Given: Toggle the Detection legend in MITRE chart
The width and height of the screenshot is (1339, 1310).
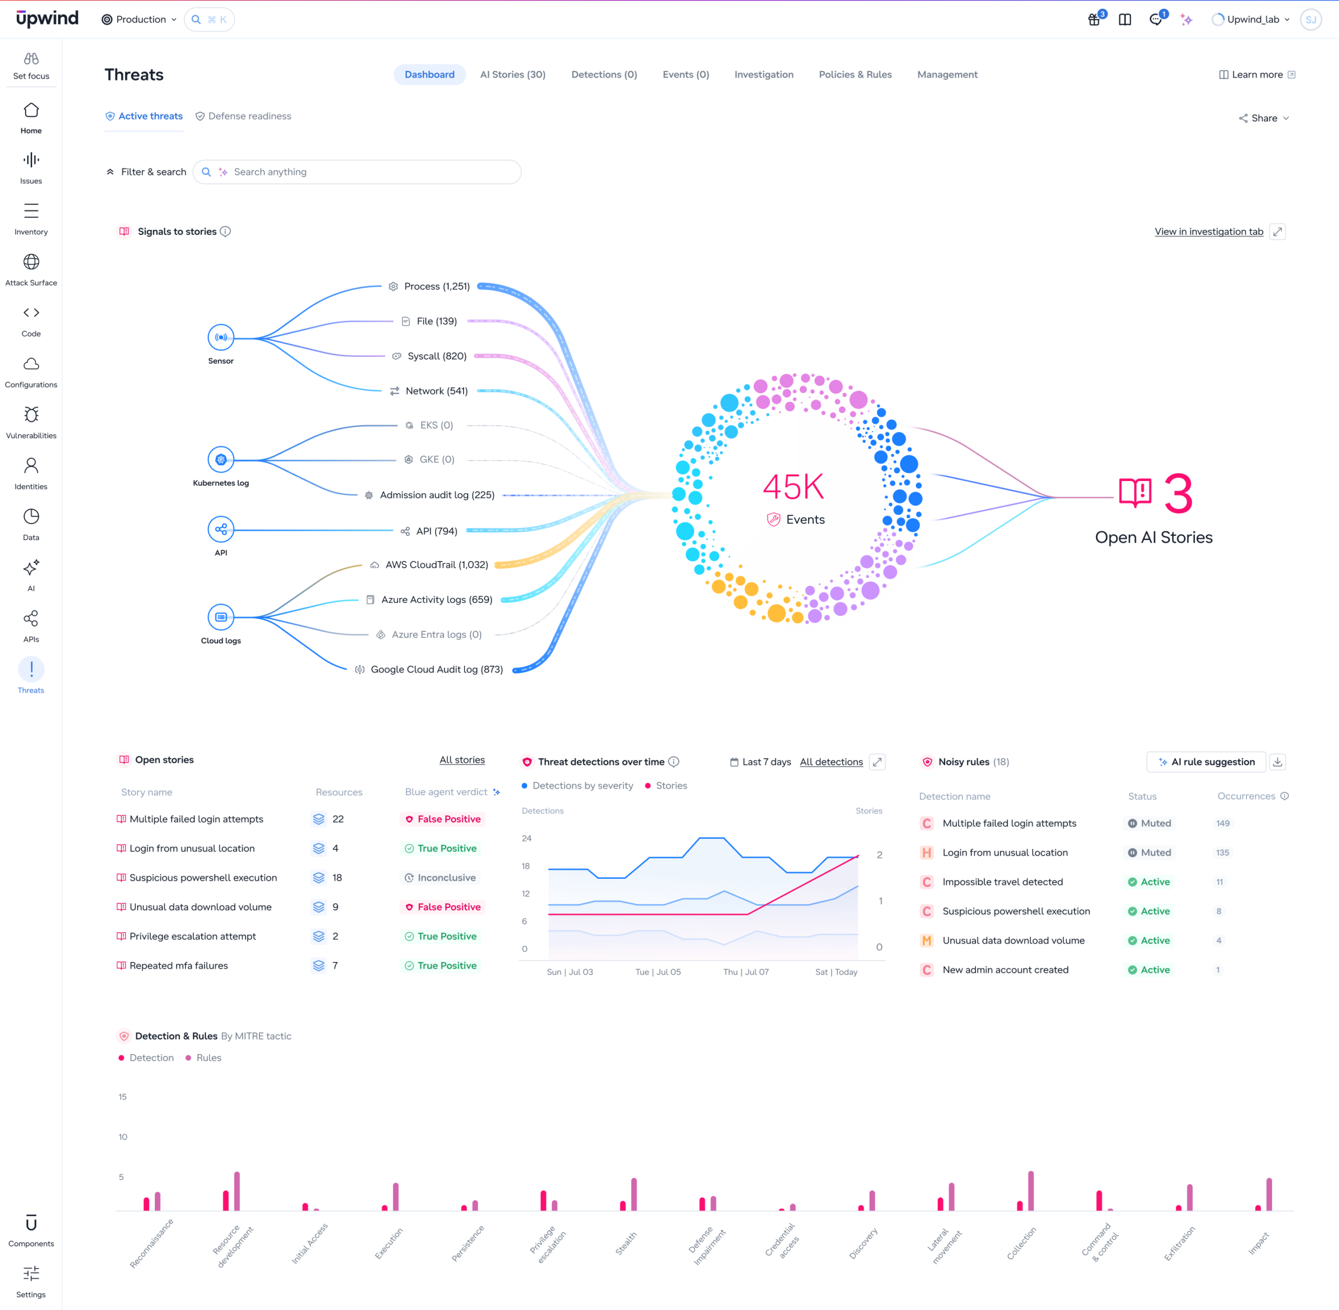Looking at the screenshot, I should (x=146, y=1058).
